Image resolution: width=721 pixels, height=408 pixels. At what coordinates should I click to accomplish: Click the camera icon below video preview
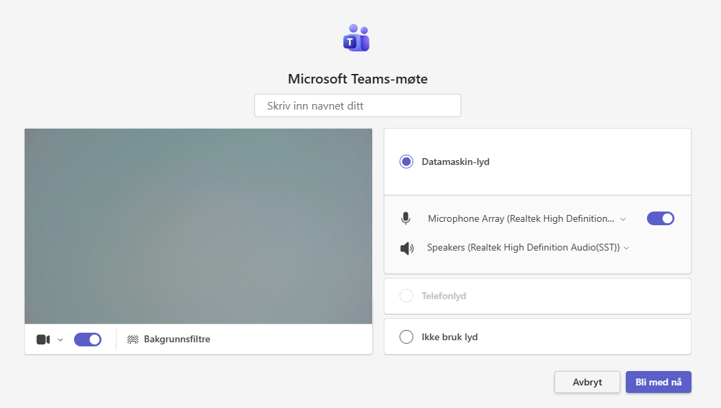click(x=43, y=340)
